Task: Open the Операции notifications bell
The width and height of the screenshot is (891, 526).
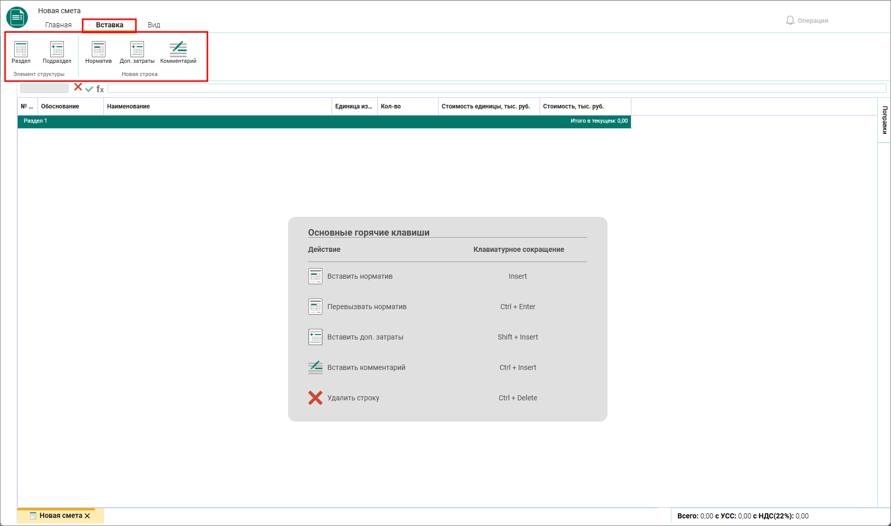Action: pyautogui.click(x=806, y=20)
